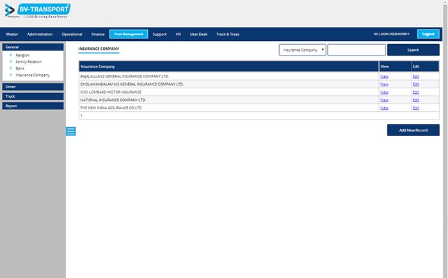Click the Add New Record button

point(413,130)
